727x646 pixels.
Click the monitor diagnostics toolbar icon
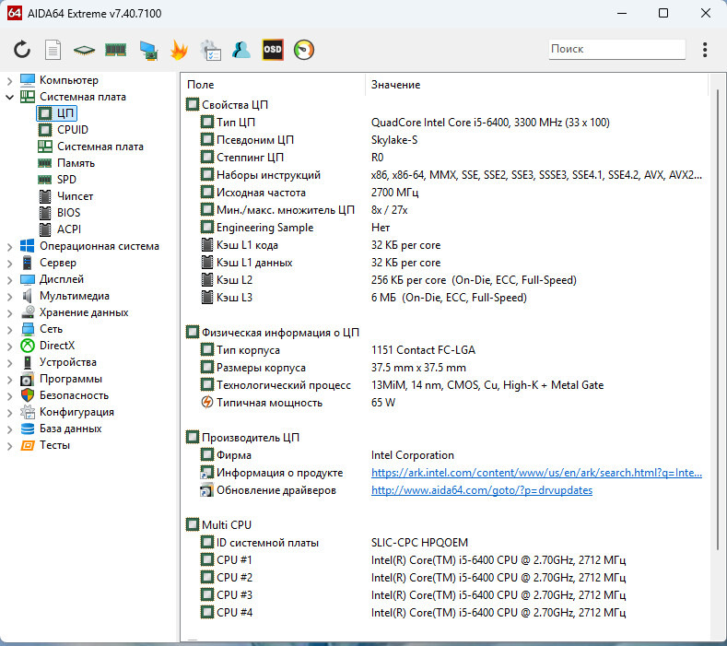(147, 50)
